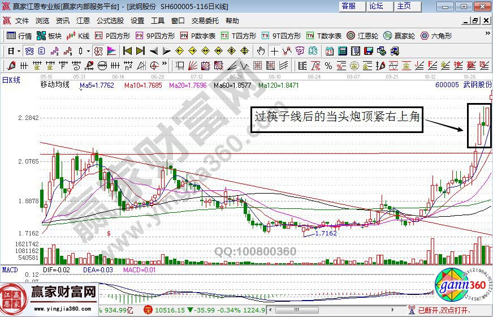493x317 pixels.
Task: Open the calculator icon in toolbar
Action: click(341, 51)
